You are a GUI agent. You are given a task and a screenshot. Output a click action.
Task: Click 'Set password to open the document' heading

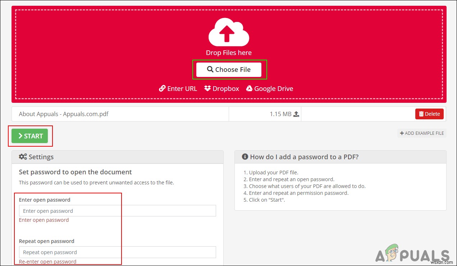click(76, 172)
